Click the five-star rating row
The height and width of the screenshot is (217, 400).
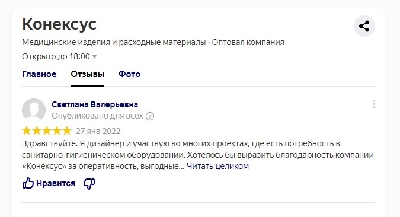point(47,130)
